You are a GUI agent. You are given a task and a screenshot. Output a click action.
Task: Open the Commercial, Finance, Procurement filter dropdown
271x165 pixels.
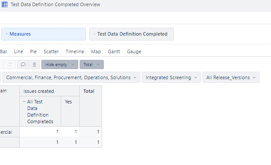[71, 77]
